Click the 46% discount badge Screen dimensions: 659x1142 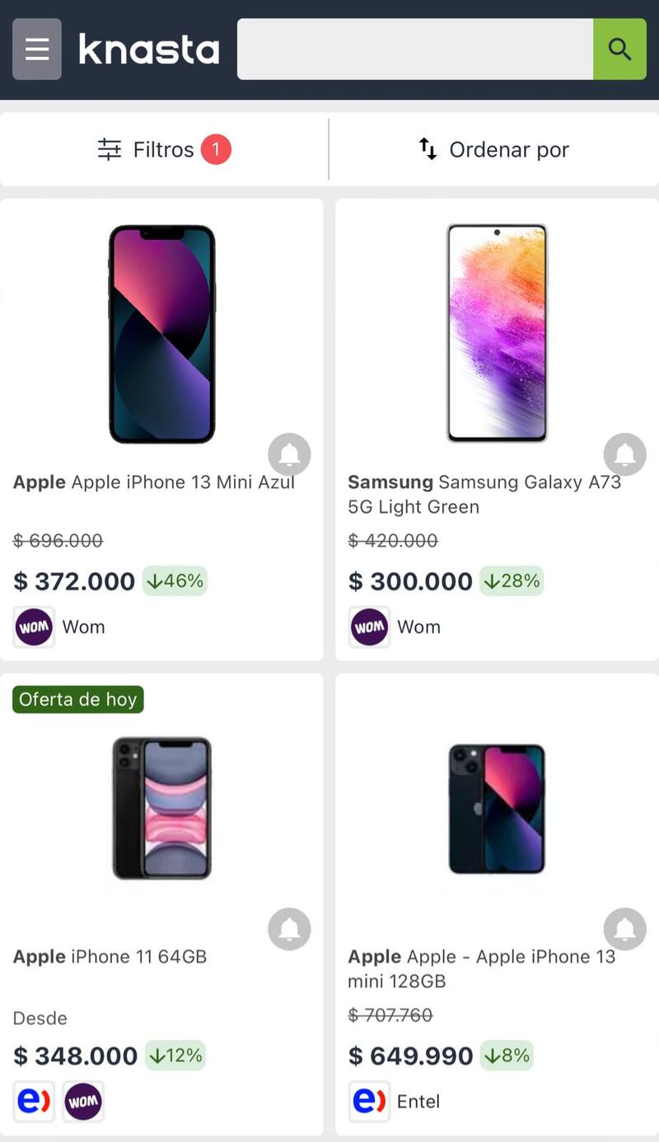[175, 581]
